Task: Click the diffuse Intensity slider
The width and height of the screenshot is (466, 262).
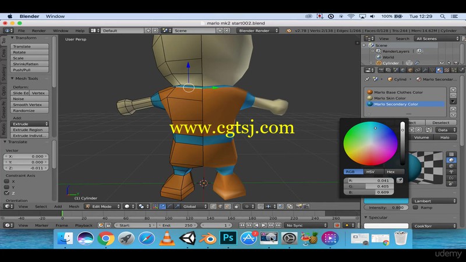Action: pos(386,207)
